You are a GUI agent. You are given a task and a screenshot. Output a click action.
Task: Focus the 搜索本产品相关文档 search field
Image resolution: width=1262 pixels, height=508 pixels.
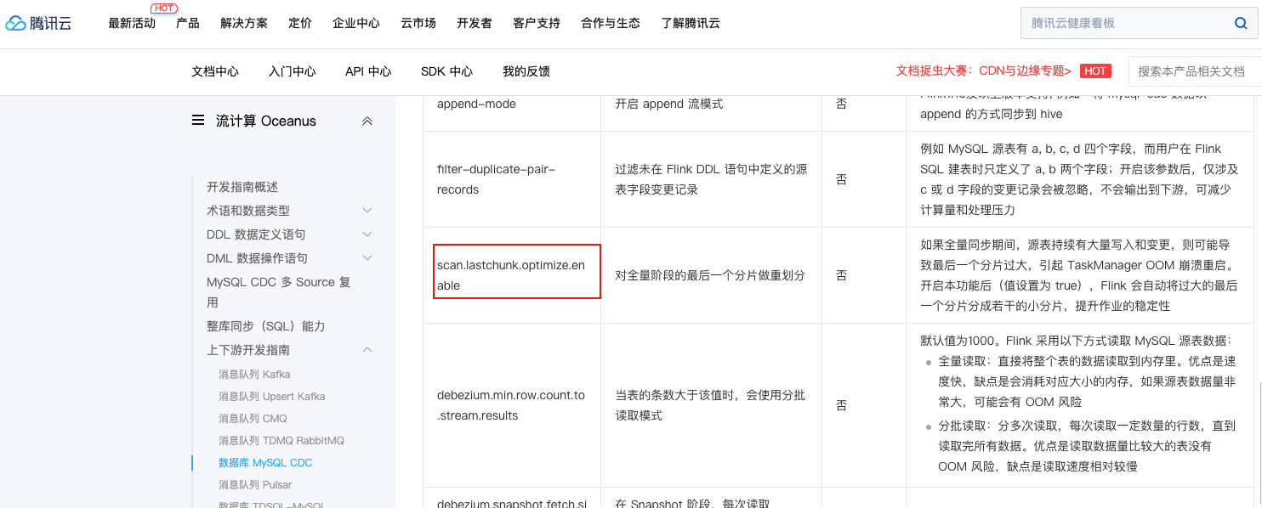(x=1194, y=71)
